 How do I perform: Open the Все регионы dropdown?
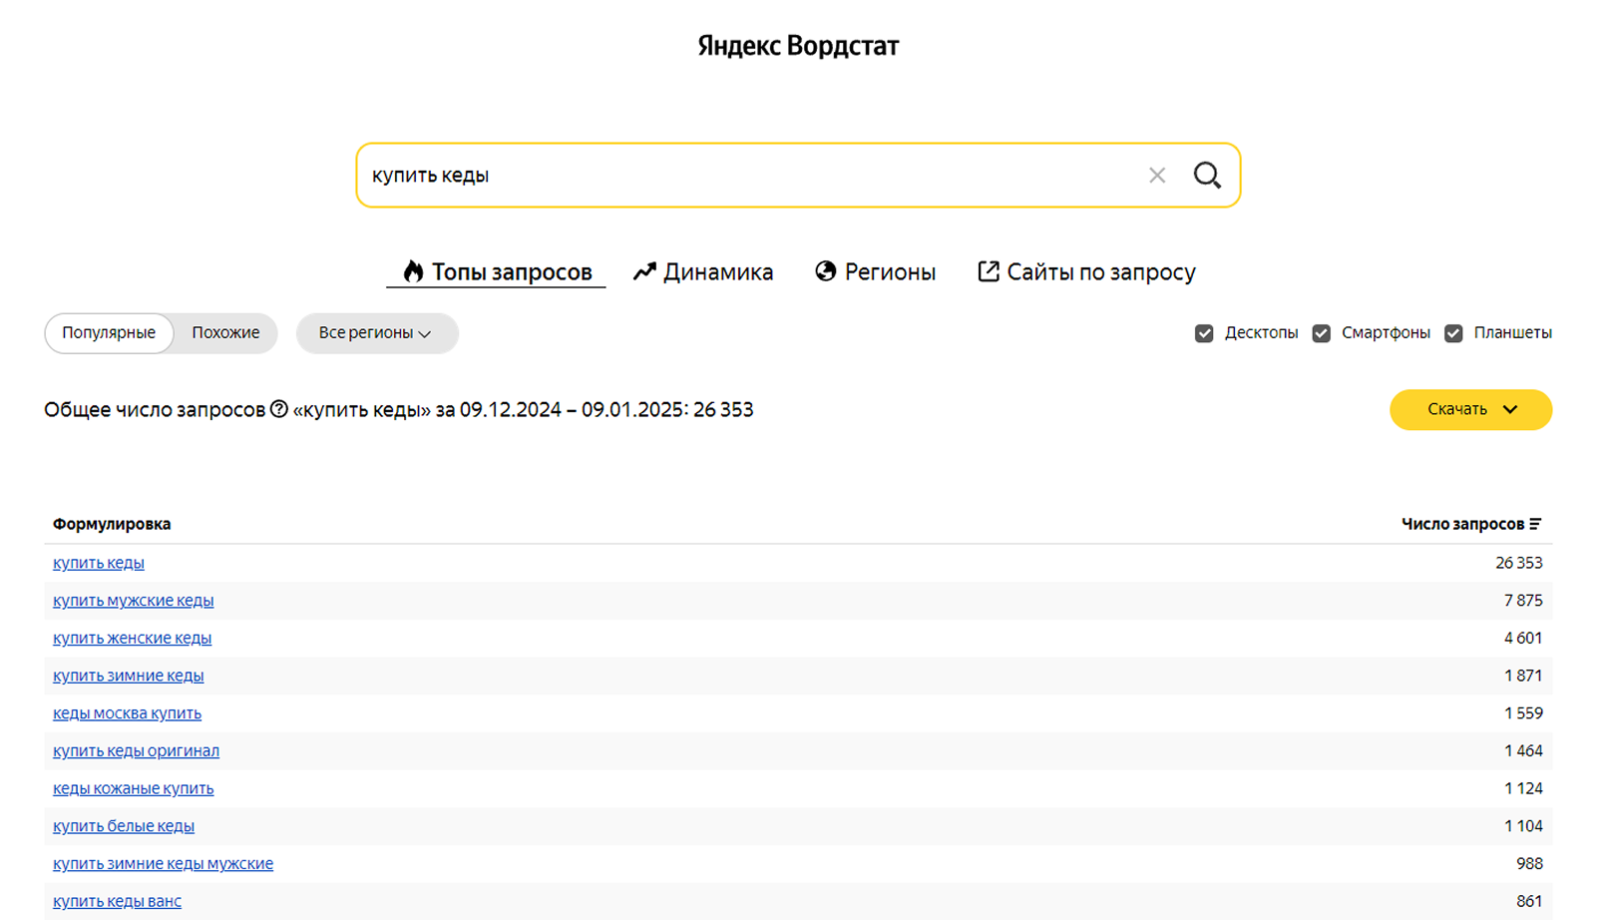click(x=377, y=333)
